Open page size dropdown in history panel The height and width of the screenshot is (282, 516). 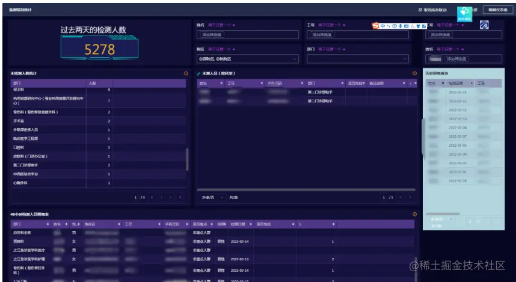tap(441, 219)
